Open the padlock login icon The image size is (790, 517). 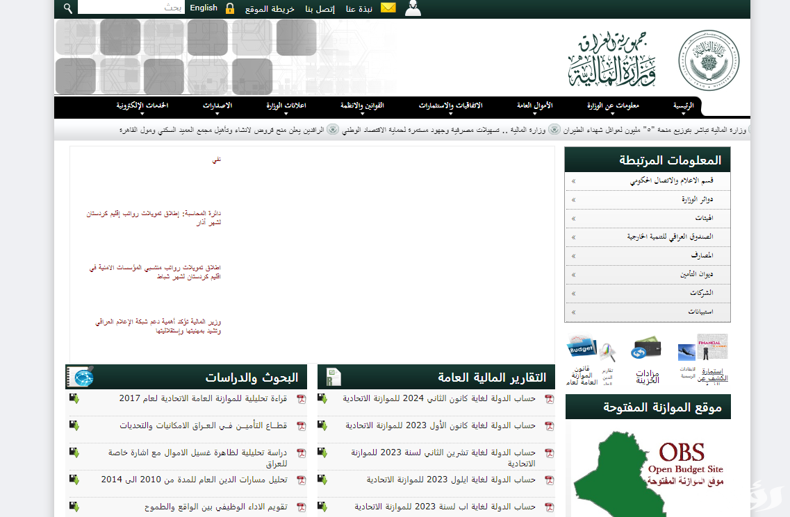pos(230,8)
